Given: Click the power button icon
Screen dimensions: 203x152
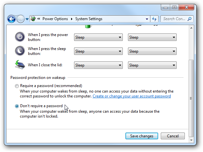Looking at the screenshot, I should [19, 37].
